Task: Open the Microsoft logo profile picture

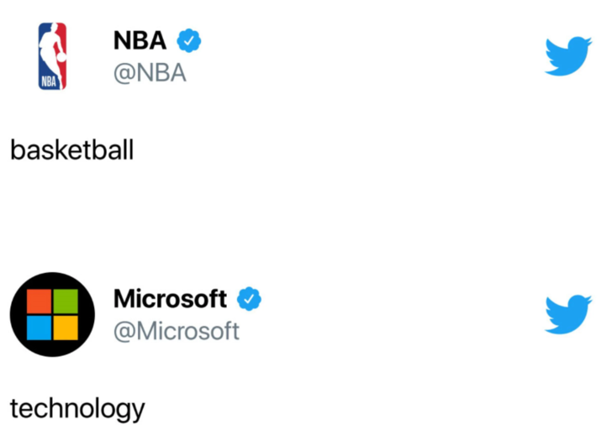Action: tap(52, 314)
